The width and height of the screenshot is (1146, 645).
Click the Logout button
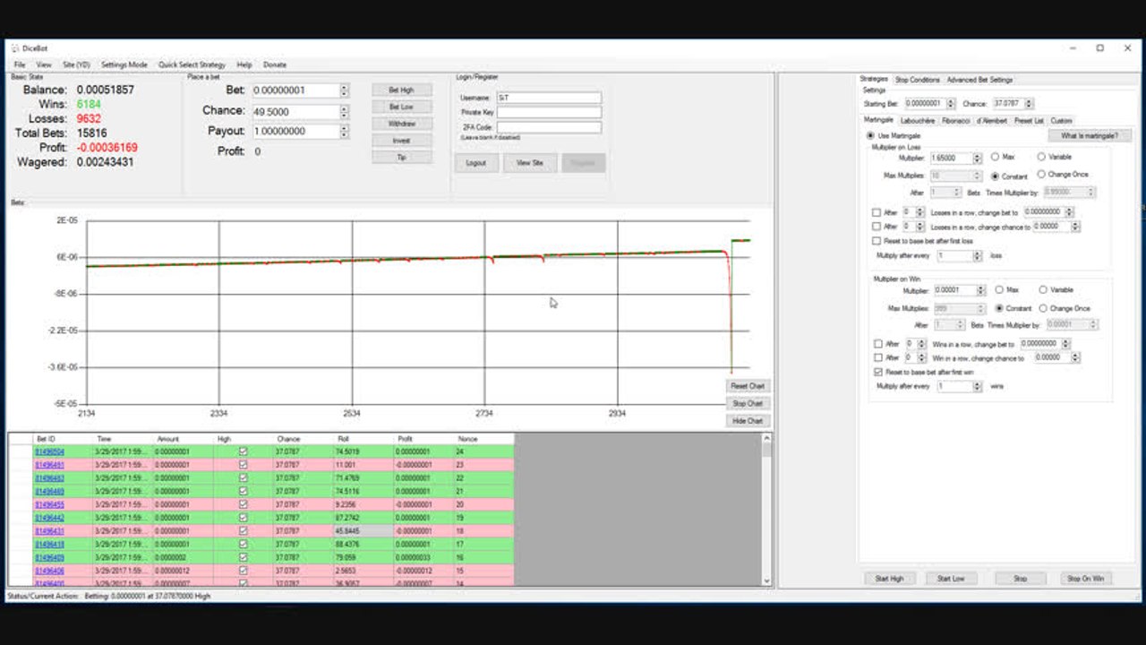pyautogui.click(x=476, y=163)
